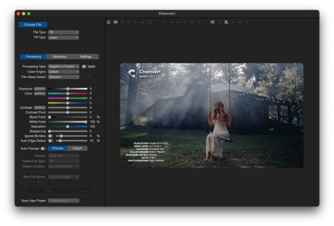Click the last document icon on toolbar's right
This screenshot has width=334, height=226.
pyautogui.click(x=247, y=22)
